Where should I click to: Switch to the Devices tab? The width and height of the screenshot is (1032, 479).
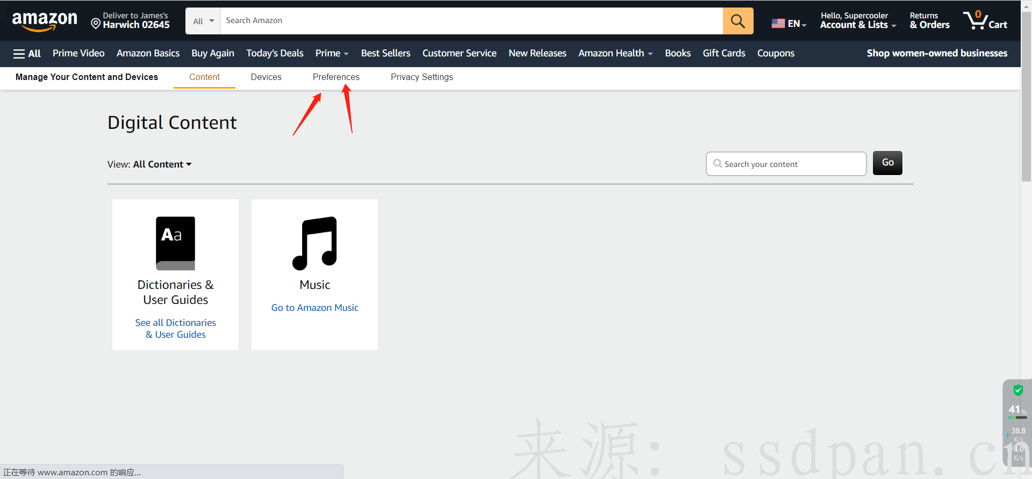pyautogui.click(x=266, y=77)
